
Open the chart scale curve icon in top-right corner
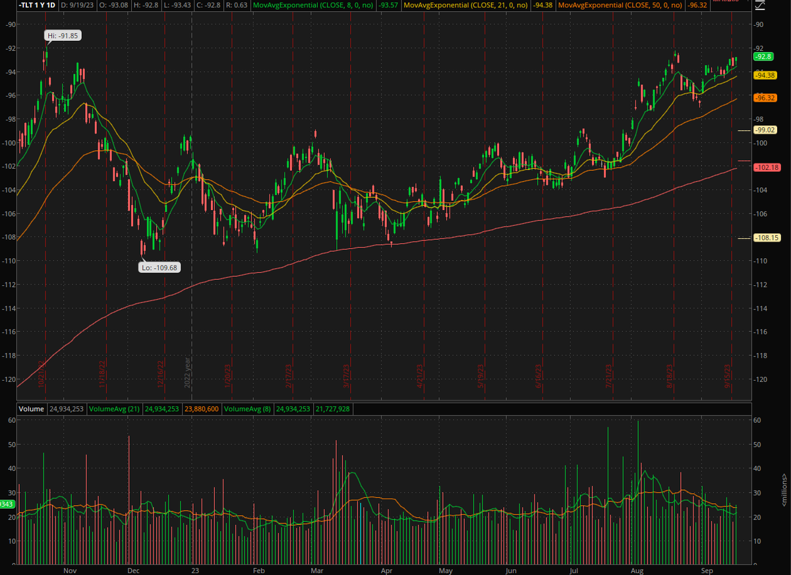pos(759,5)
